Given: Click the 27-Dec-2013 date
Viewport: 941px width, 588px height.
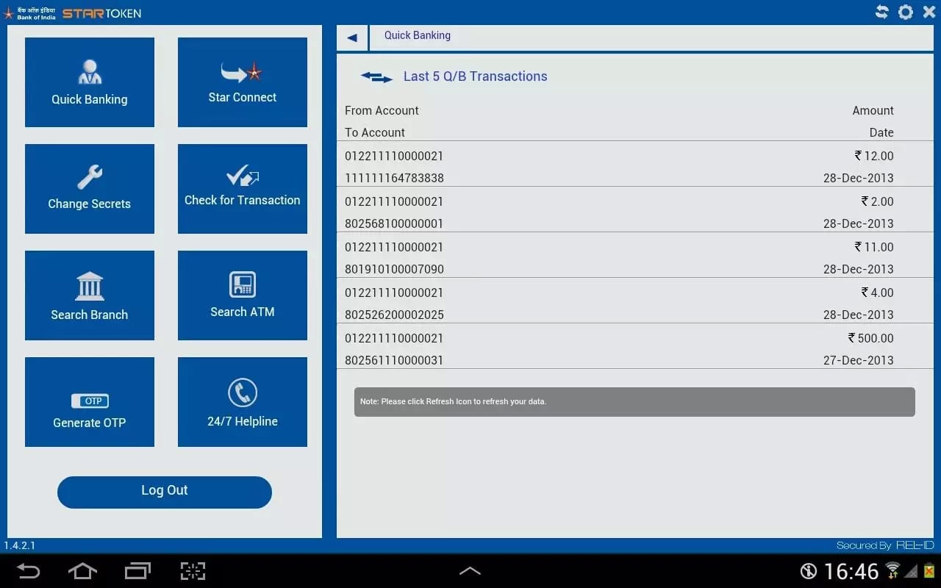Looking at the screenshot, I should (859, 360).
